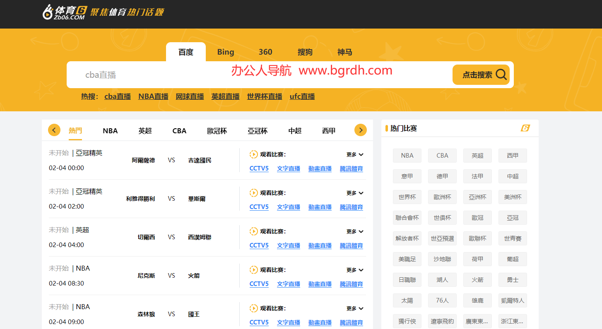Open CCTV5 link for 切爾西 vs 西漢姆聯
This screenshot has width=602, height=329.
point(259,245)
